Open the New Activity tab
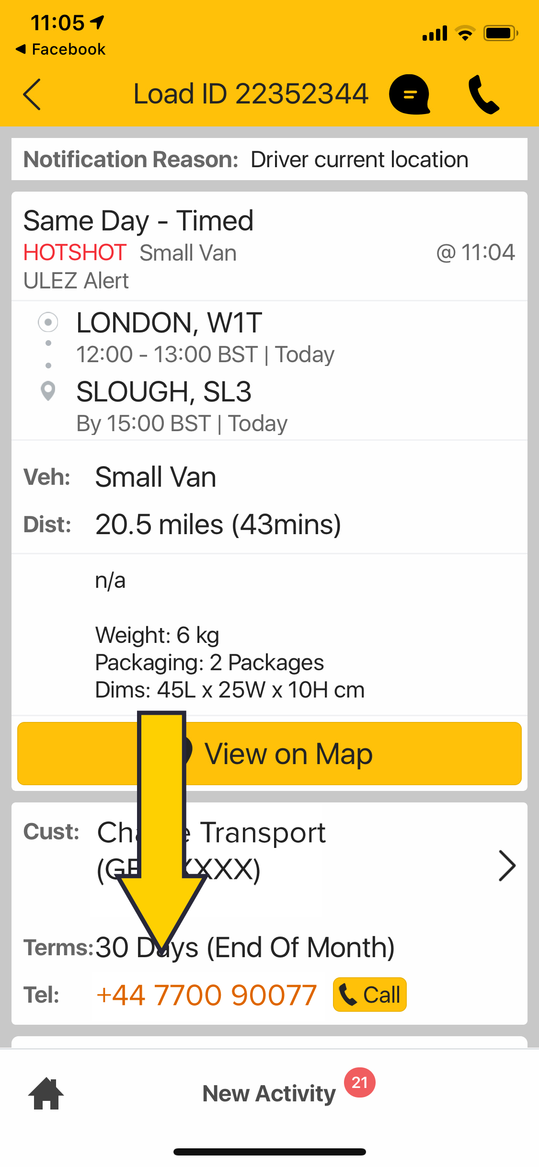539x1167 pixels. 269,1093
